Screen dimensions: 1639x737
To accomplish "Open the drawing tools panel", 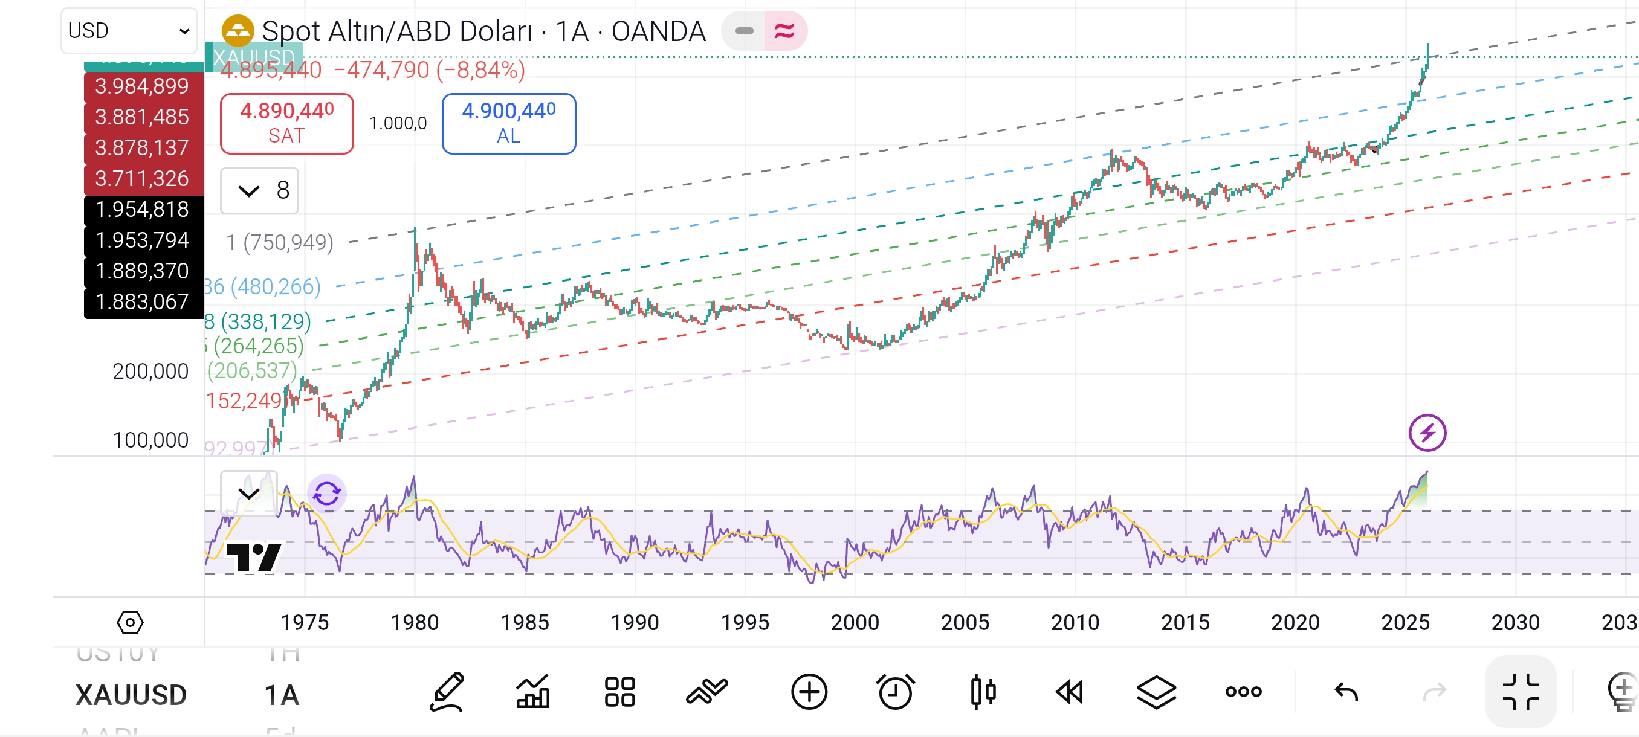I will point(447,693).
